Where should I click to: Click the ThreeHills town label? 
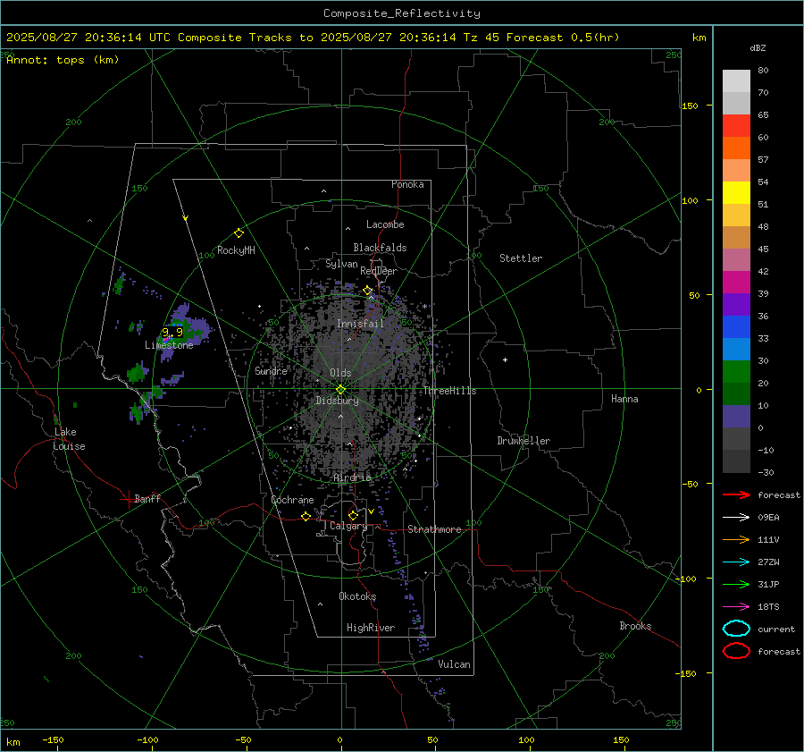[449, 391]
